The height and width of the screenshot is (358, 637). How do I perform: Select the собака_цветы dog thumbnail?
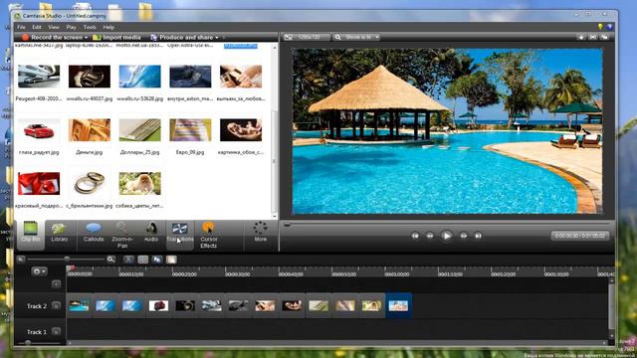[139, 183]
